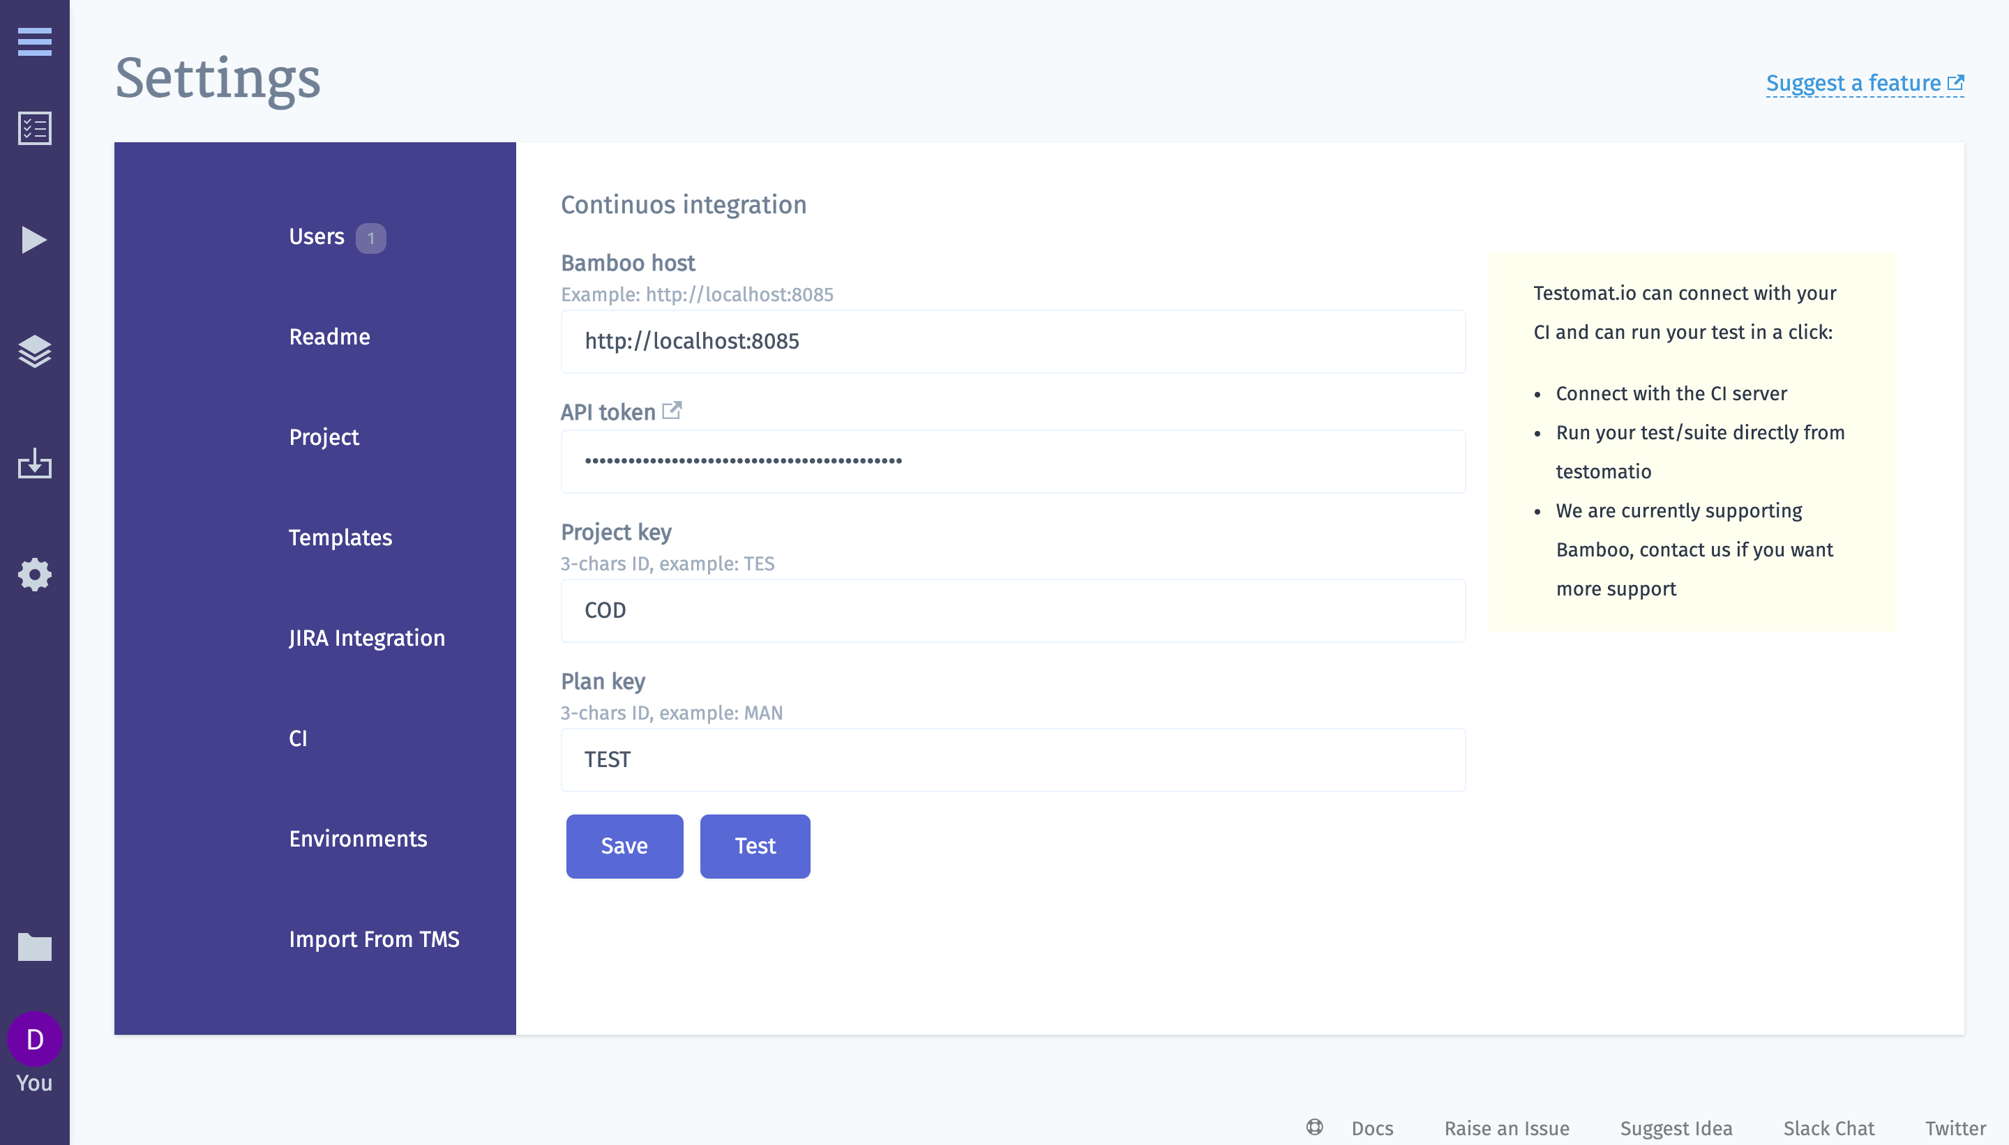
Task: Open the Templates settings section
Action: click(x=340, y=538)
